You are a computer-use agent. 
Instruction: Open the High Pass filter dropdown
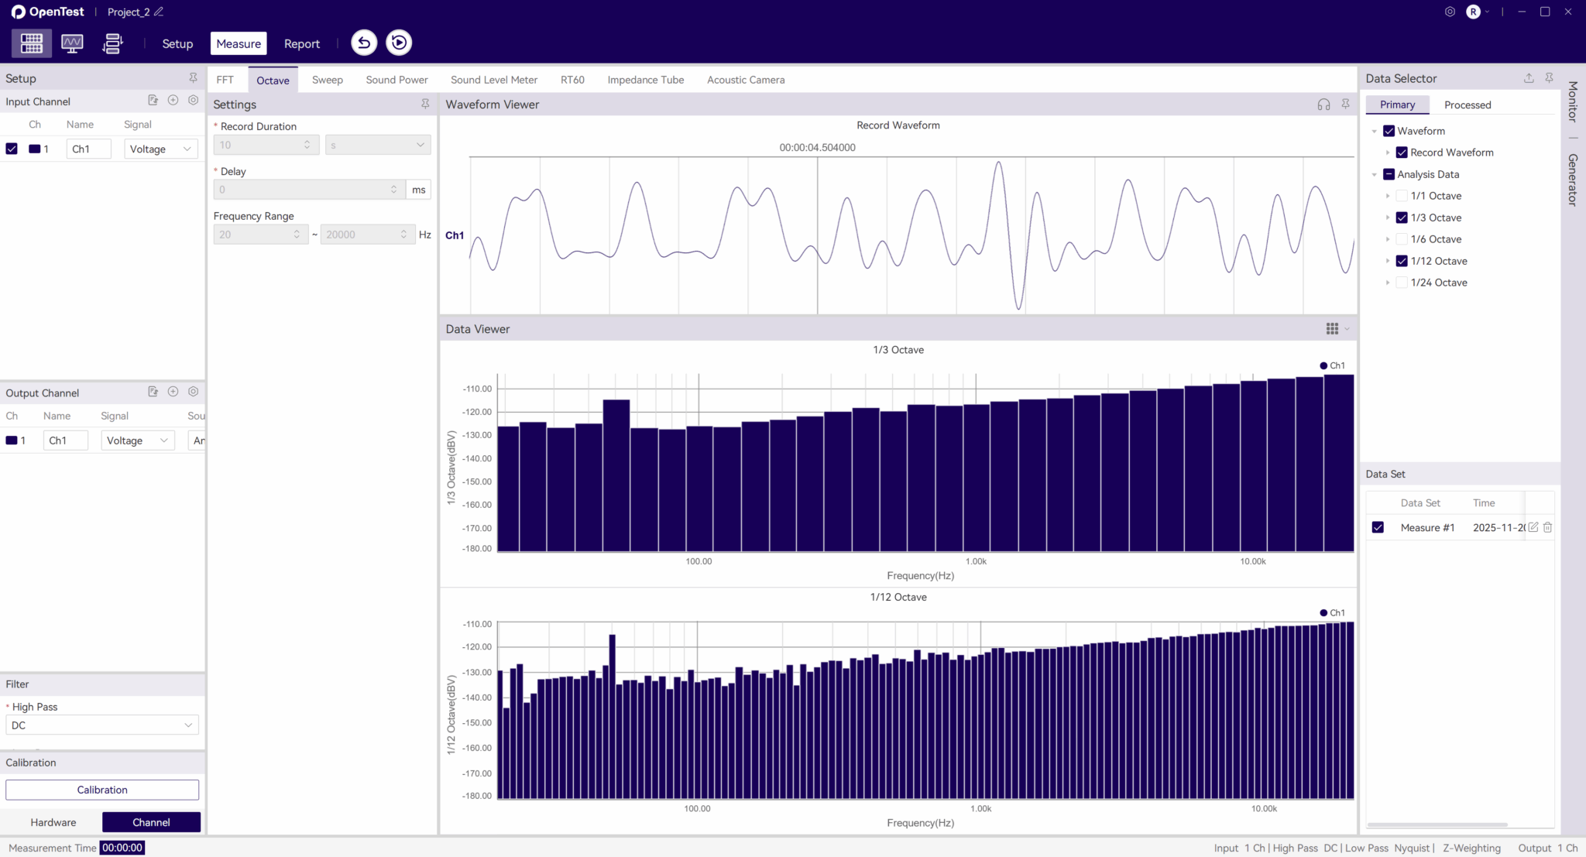101,725
